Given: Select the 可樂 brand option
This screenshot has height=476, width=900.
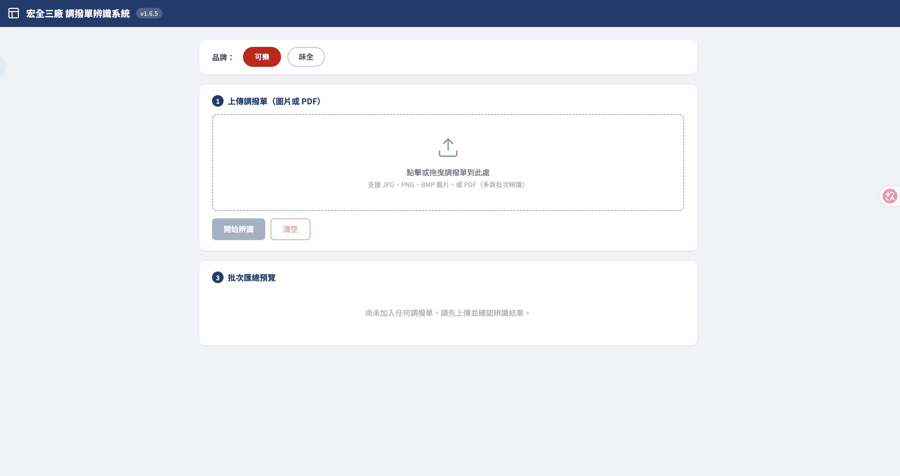Looking at the screenshot, I should point(262,57).
